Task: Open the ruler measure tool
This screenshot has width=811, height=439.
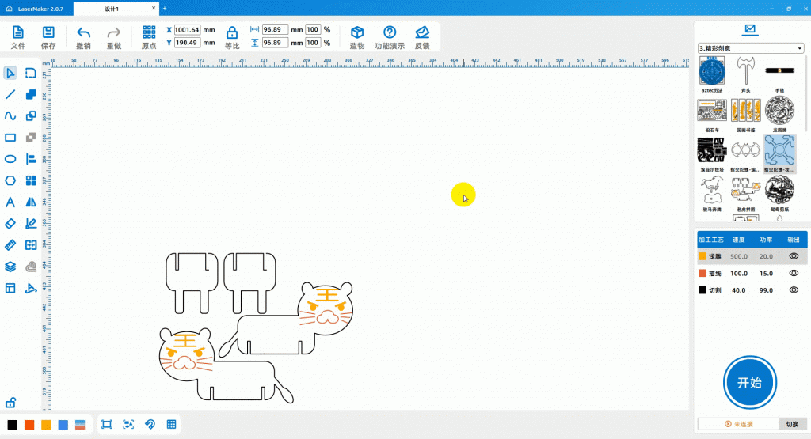Action: click(x=10, y=244)
